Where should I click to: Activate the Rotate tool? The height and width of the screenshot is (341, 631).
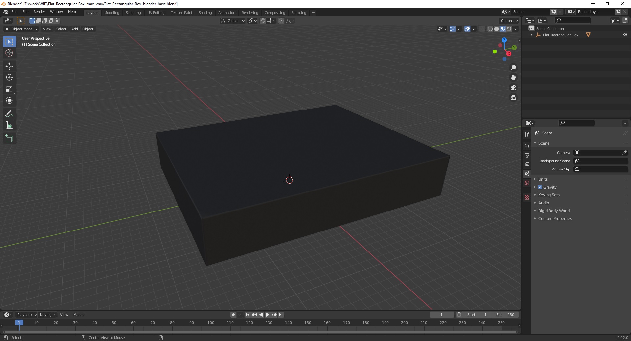click(x=9, y=78)
